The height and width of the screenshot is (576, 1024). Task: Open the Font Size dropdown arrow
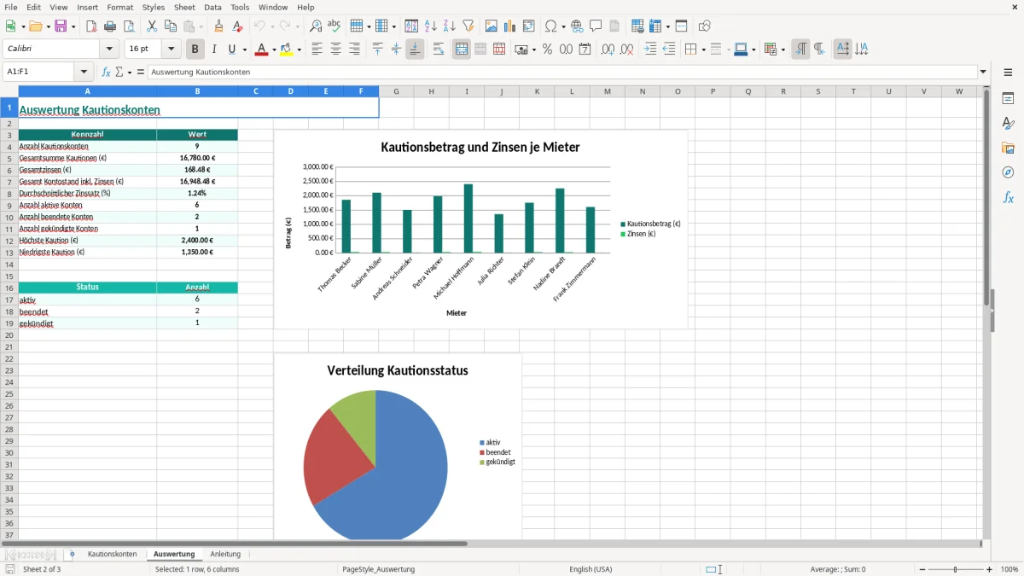pos(172,49)
